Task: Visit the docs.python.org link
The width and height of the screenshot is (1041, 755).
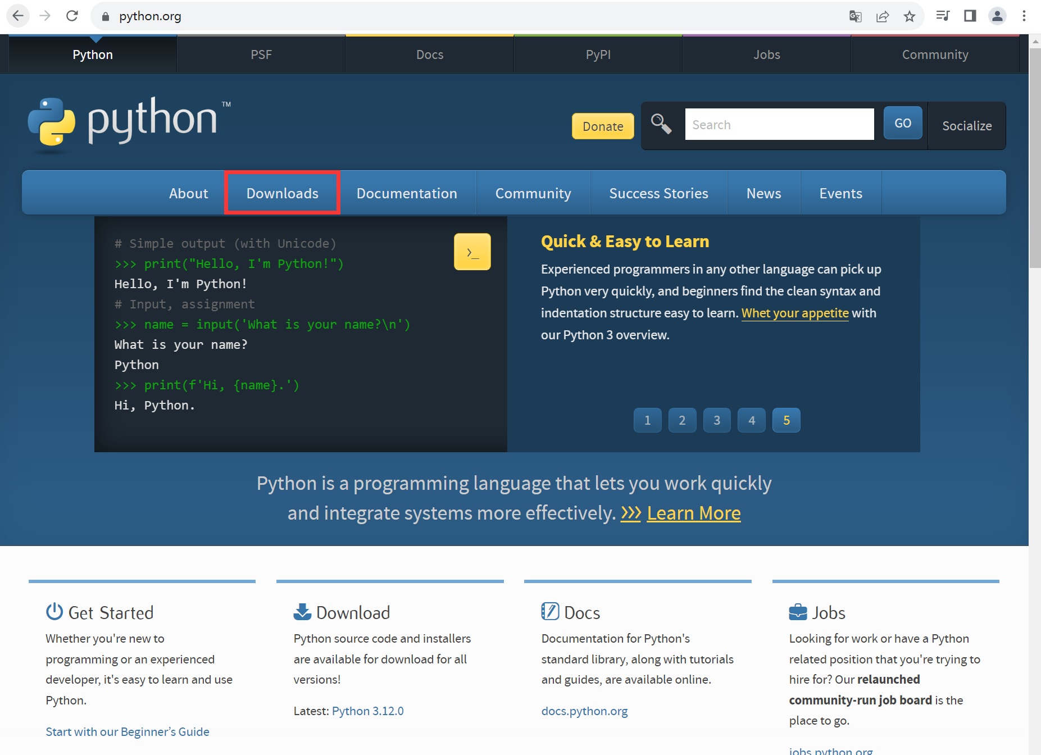Action: (584, 711)
